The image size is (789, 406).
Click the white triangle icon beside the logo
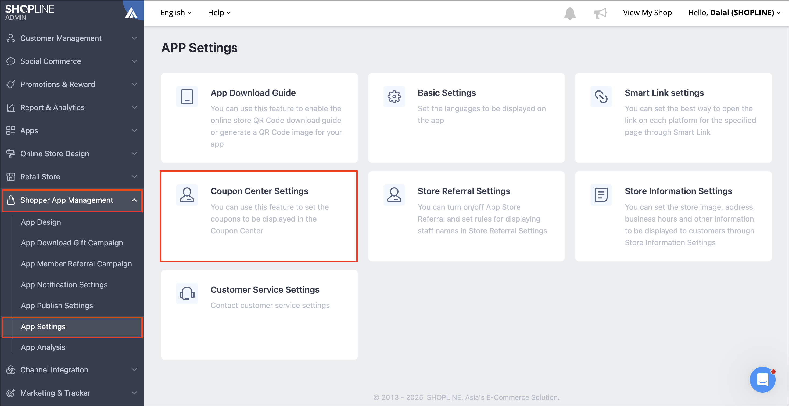[x=131, y=13]
